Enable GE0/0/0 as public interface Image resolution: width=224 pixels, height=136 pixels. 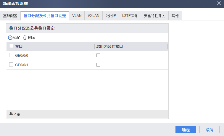(x=98, y=55)
